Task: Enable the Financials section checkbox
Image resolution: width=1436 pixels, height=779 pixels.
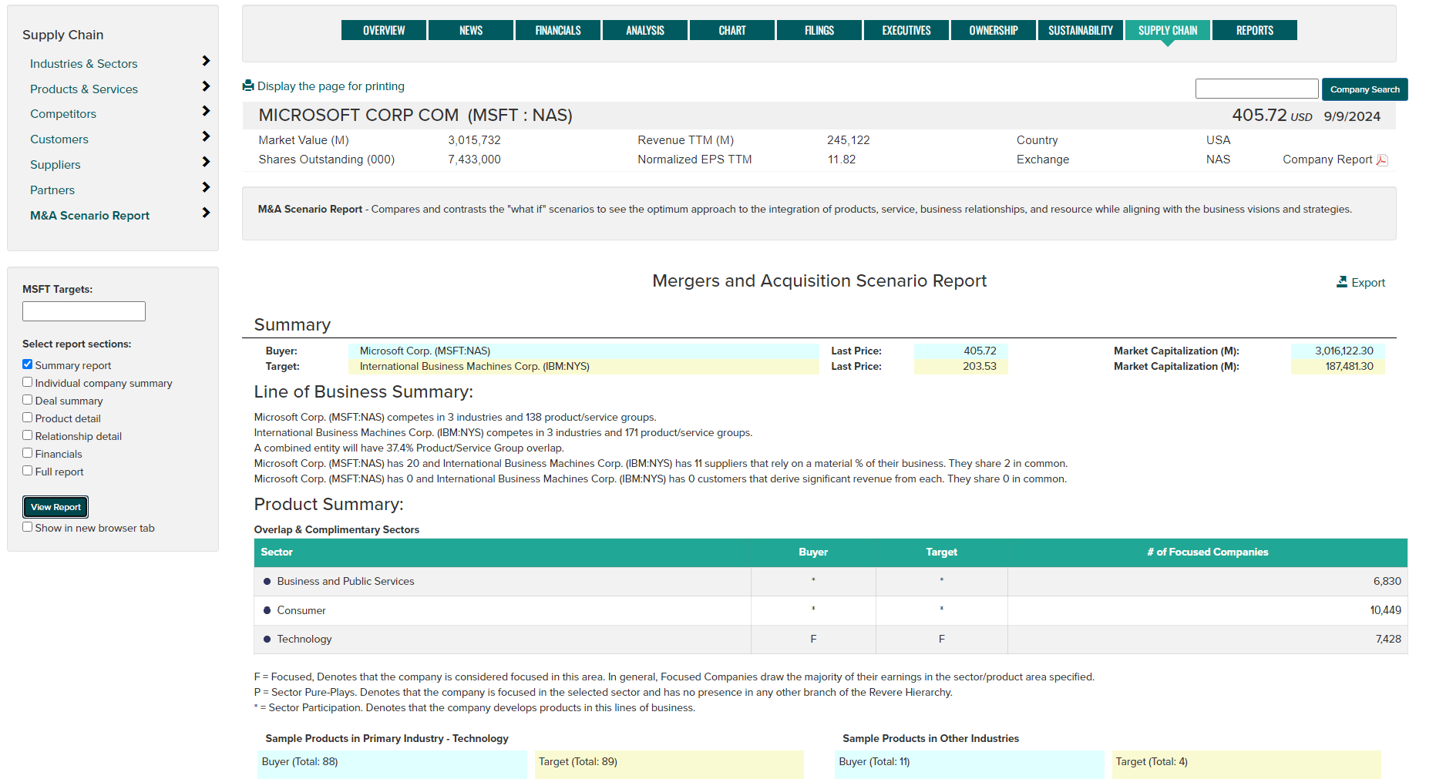Action: click(28, 453)
